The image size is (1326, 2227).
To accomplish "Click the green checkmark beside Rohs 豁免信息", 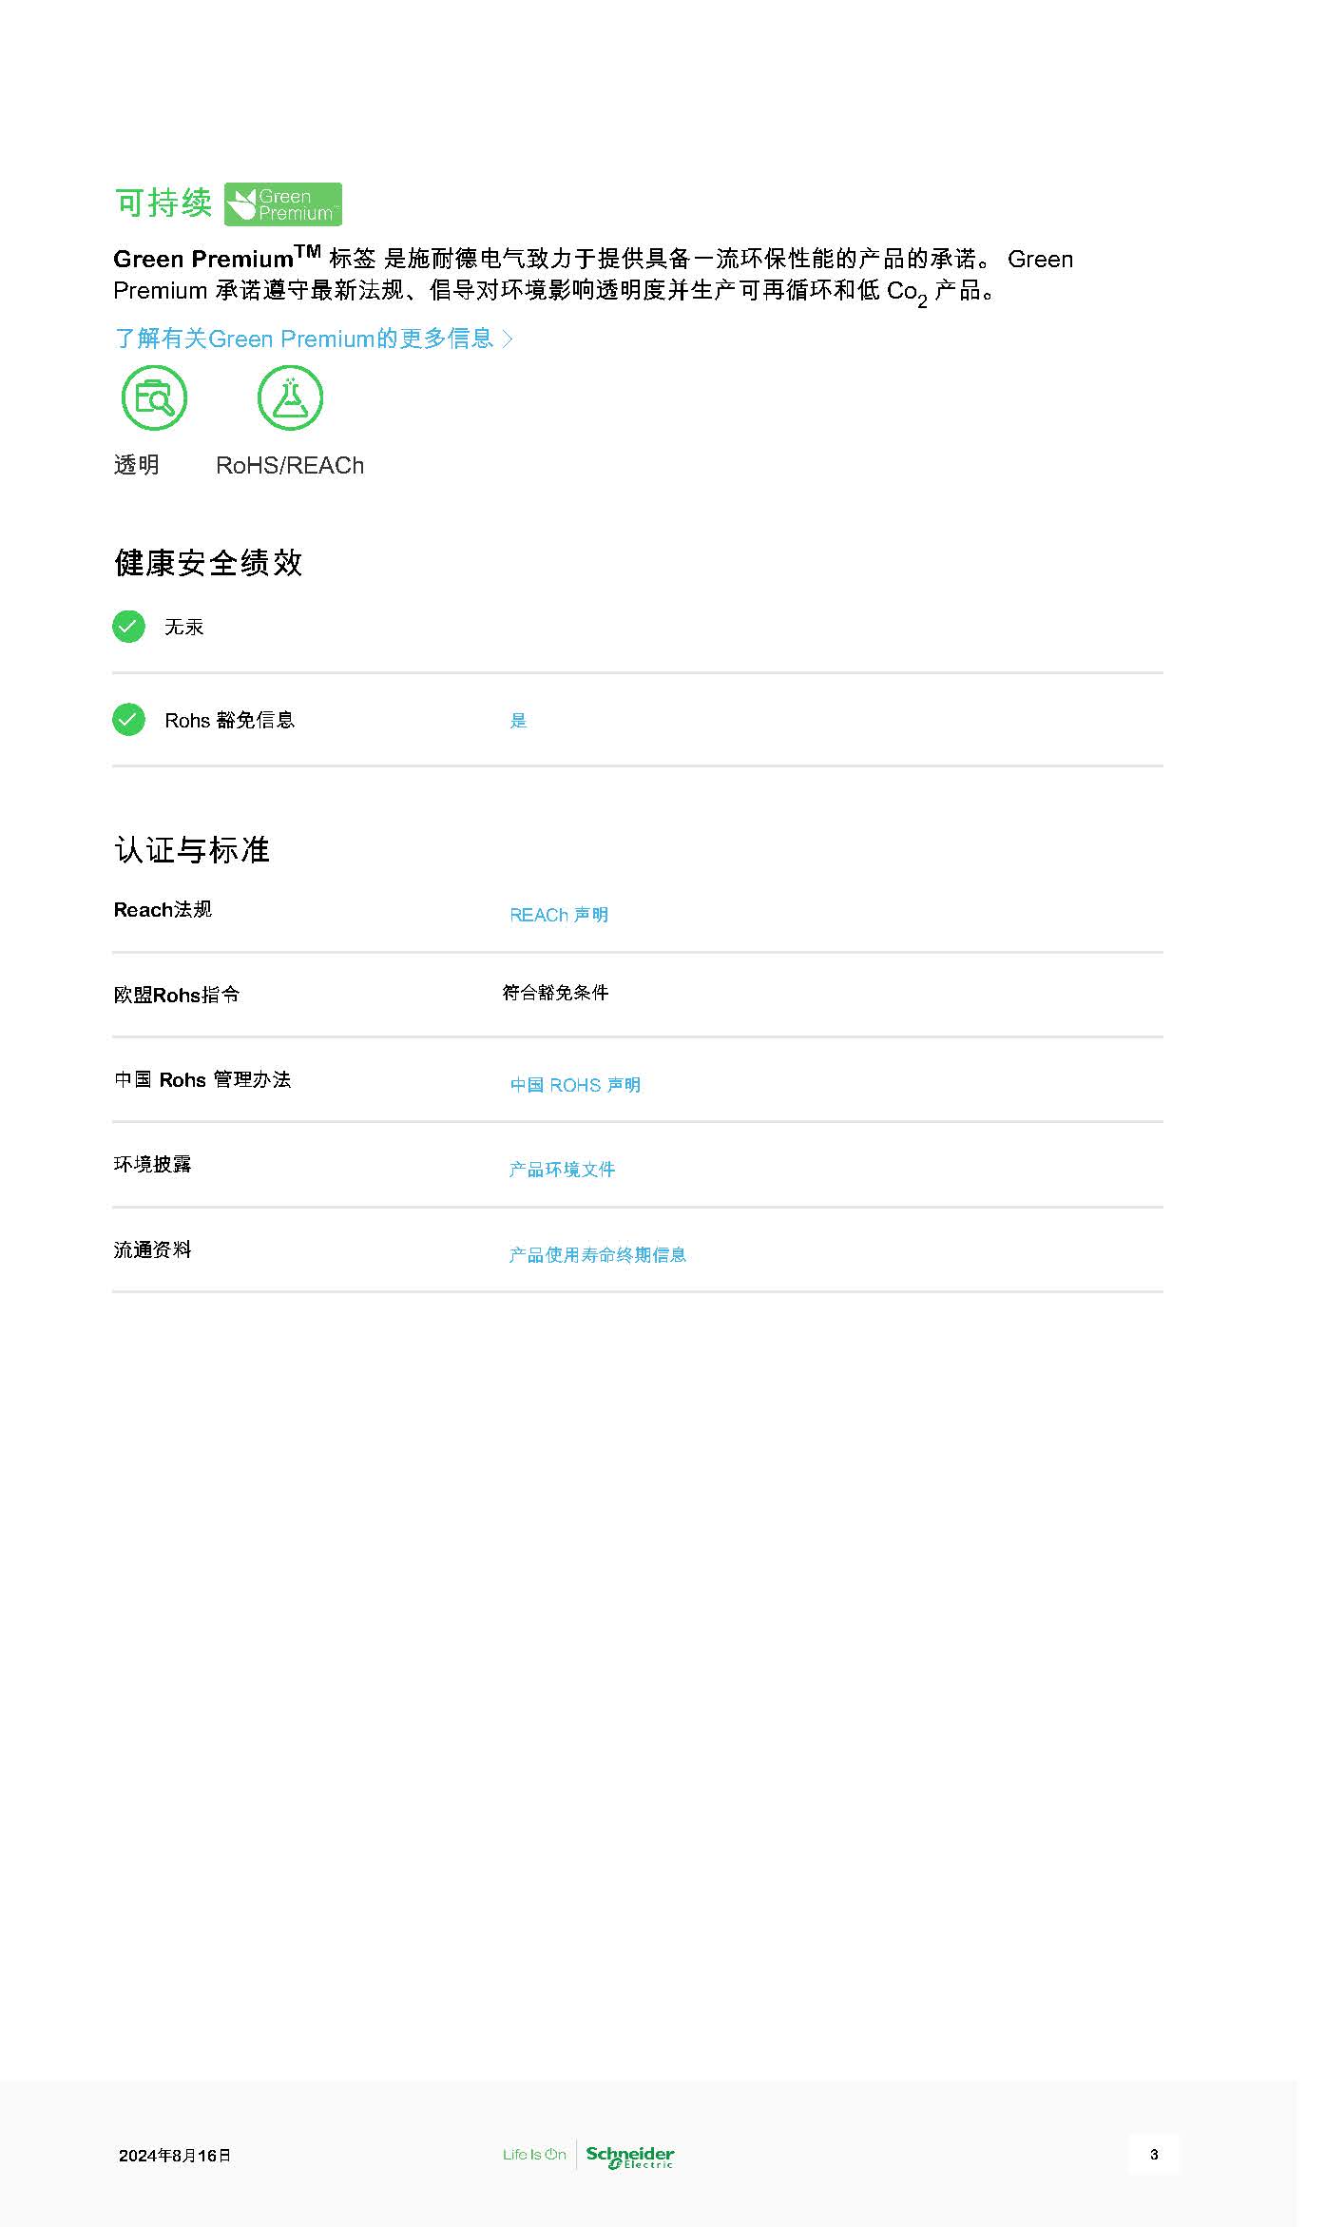I will tap(128, 720).
